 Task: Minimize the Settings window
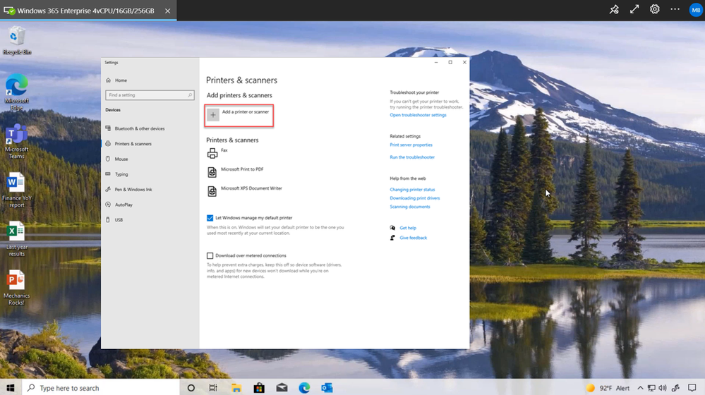tap(436, 63)
